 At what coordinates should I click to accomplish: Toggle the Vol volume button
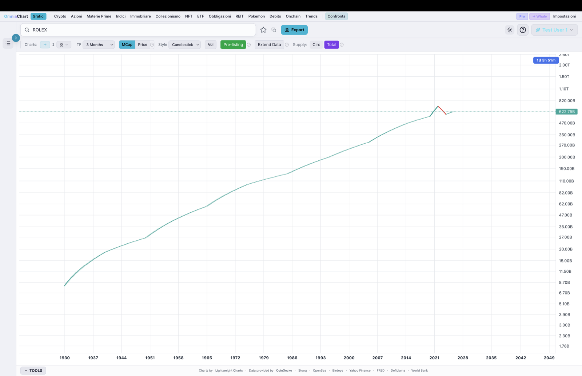pyautogui.click(x=211, y=45)
